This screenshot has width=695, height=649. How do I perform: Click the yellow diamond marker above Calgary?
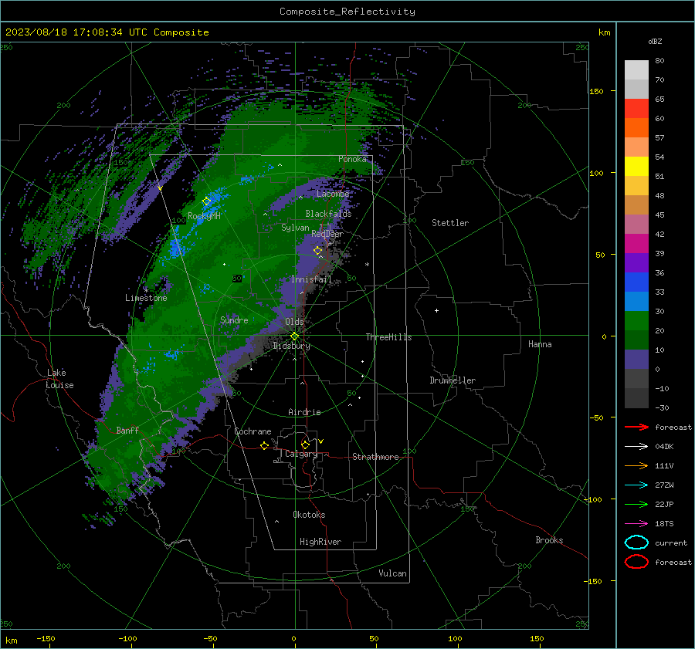coord(305,444)
